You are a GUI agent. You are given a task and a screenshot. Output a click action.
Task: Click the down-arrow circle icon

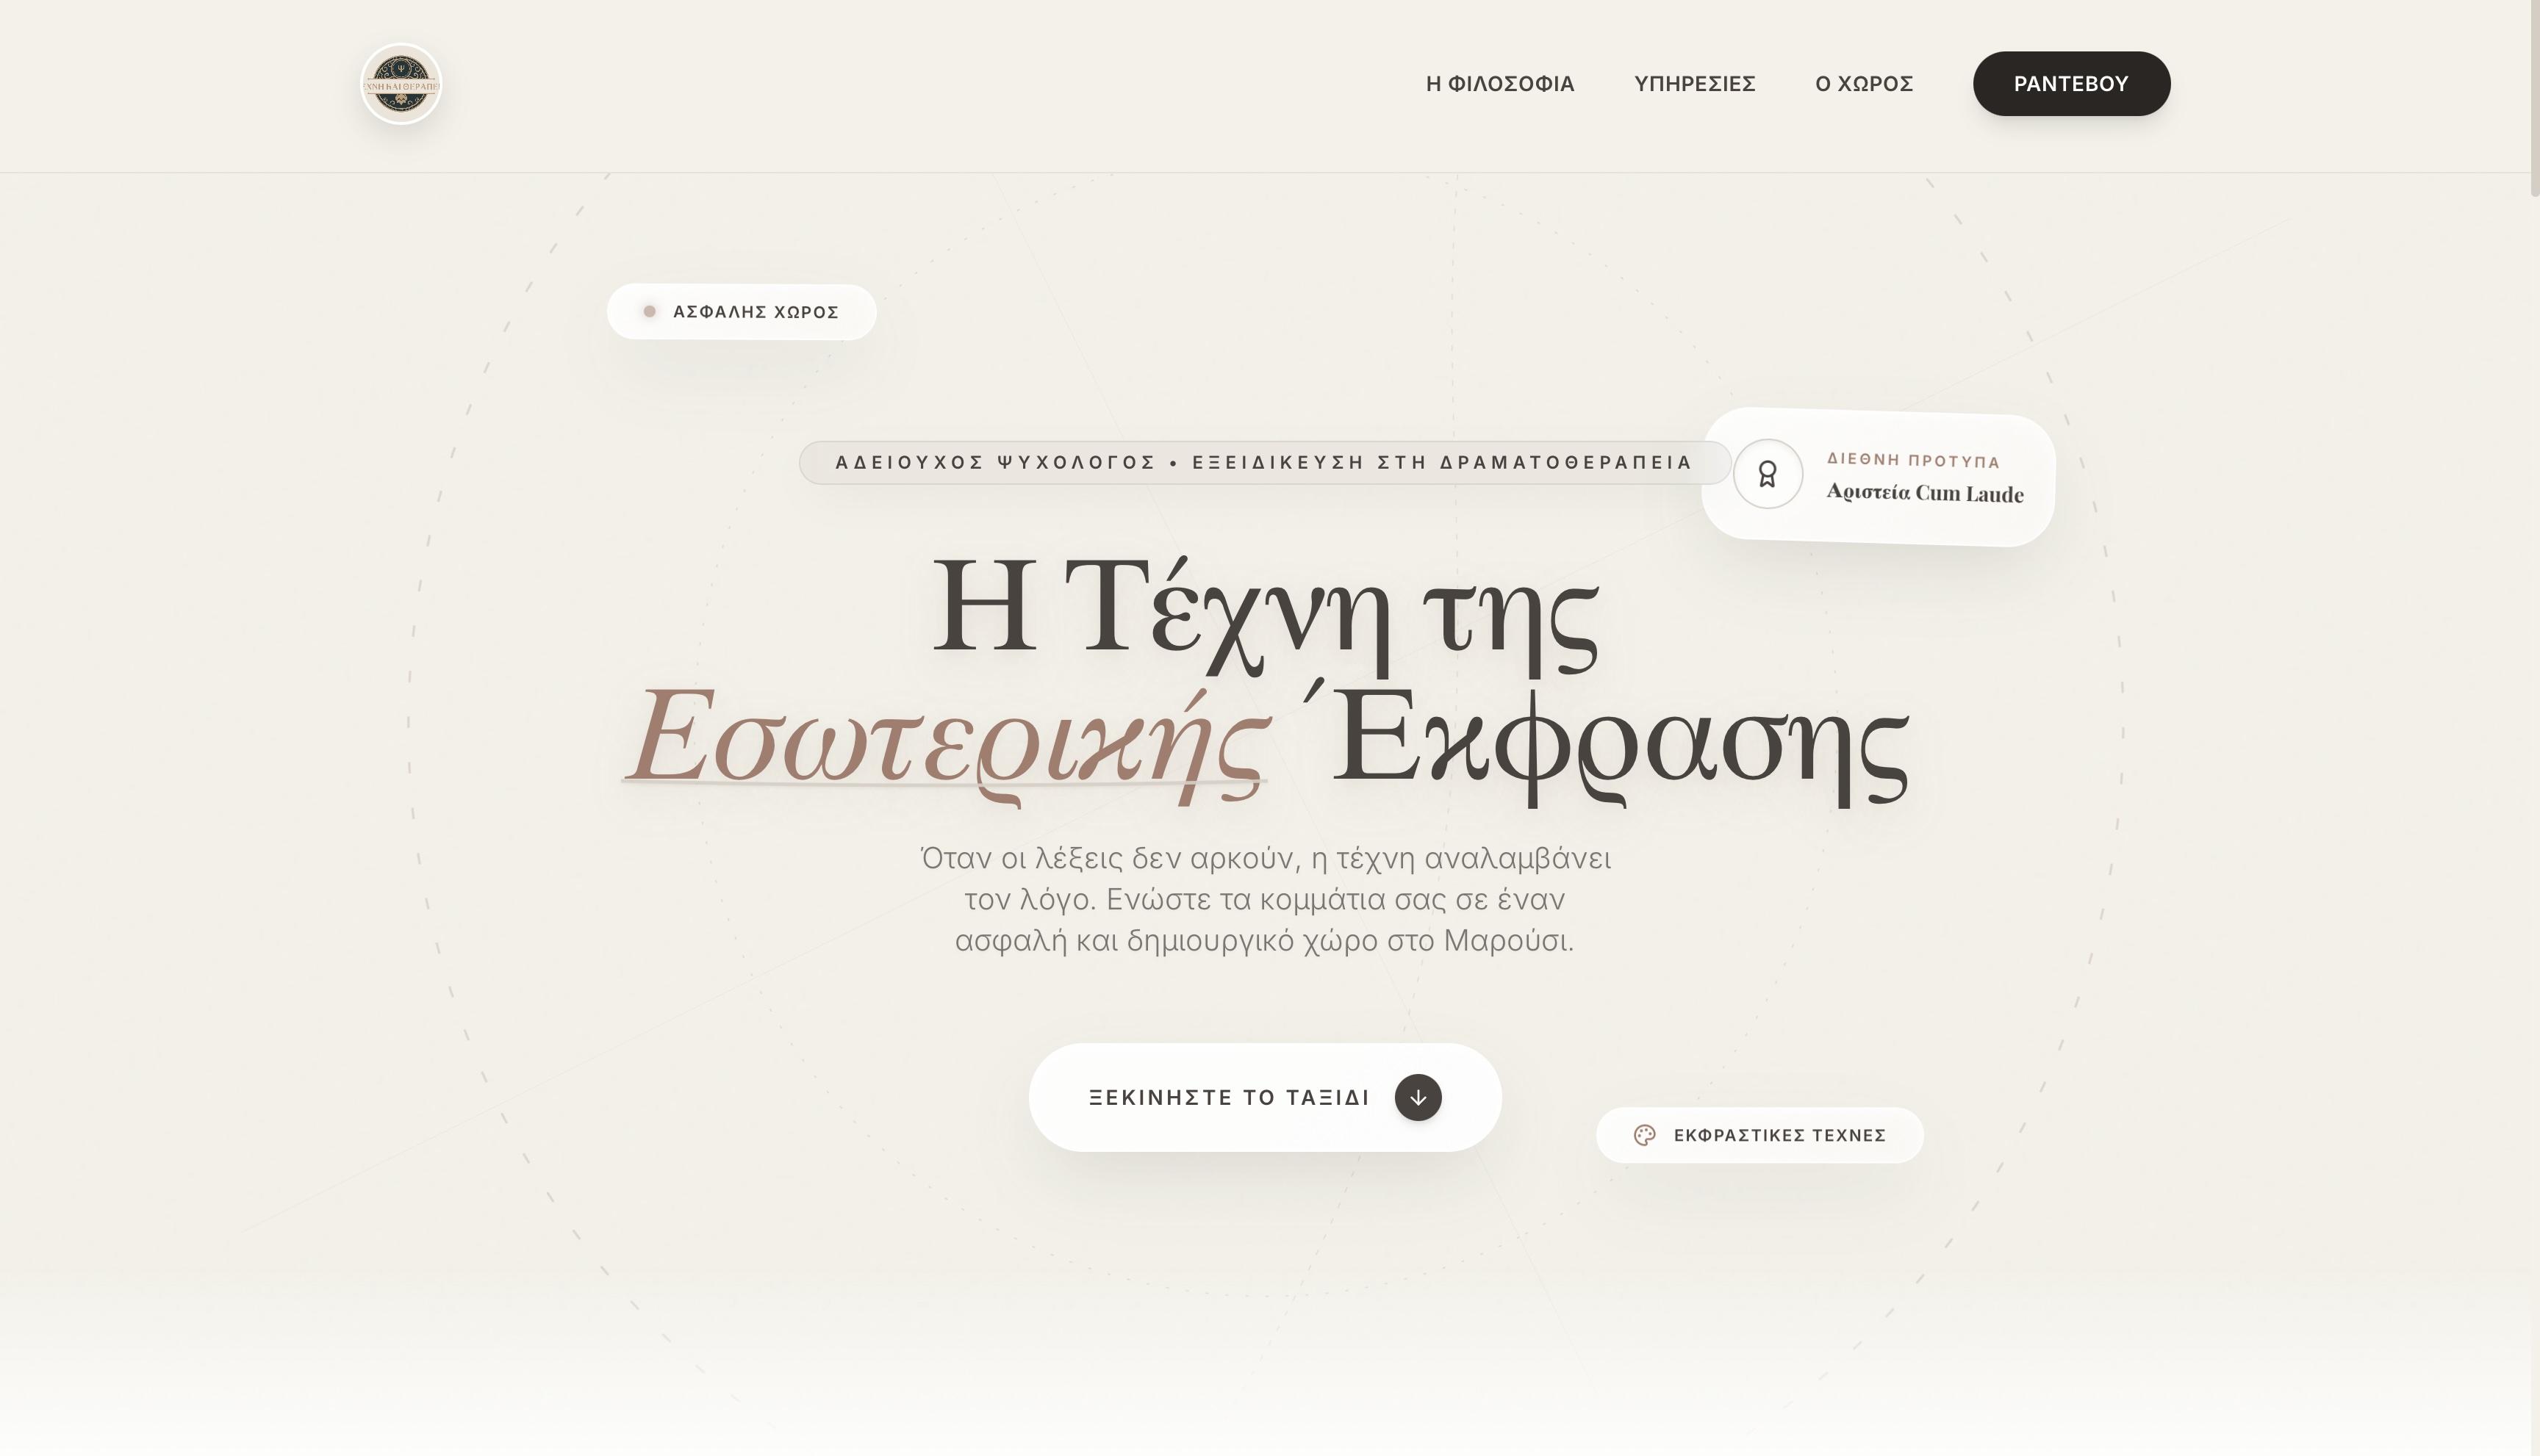[x=1418, y=1098]
